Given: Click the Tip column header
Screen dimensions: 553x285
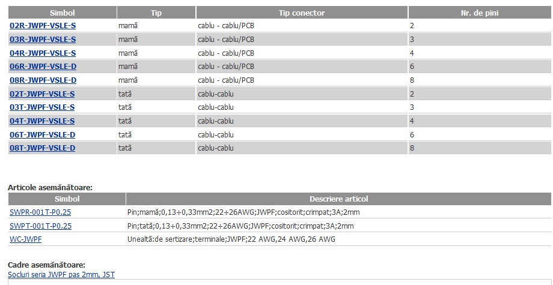Looking at the screenshot, I should [156, 13].
